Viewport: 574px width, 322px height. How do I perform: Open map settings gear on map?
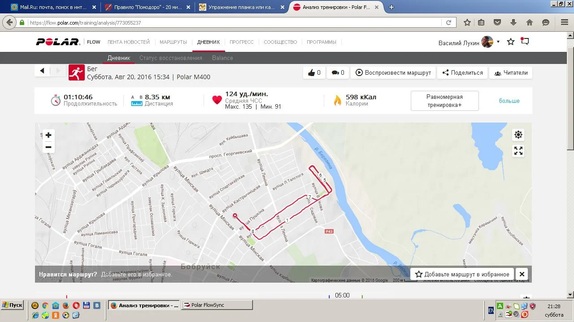(518, 135)
